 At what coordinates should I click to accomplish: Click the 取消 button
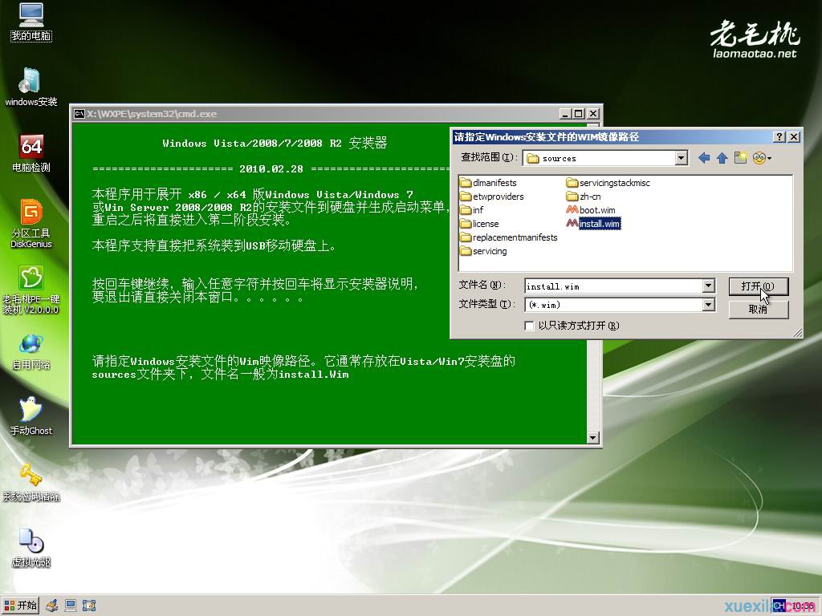(x=758, y=310)
